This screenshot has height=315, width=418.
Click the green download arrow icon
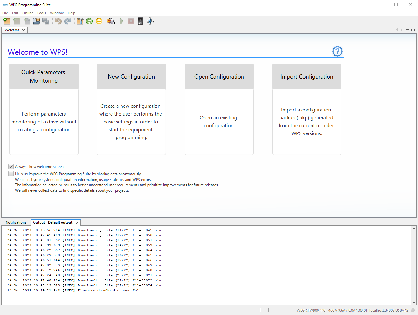90,21
